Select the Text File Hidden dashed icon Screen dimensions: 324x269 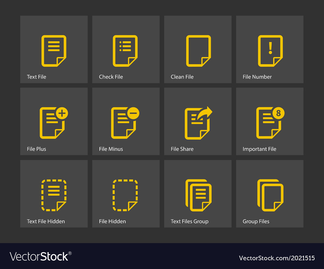(54, 194)
